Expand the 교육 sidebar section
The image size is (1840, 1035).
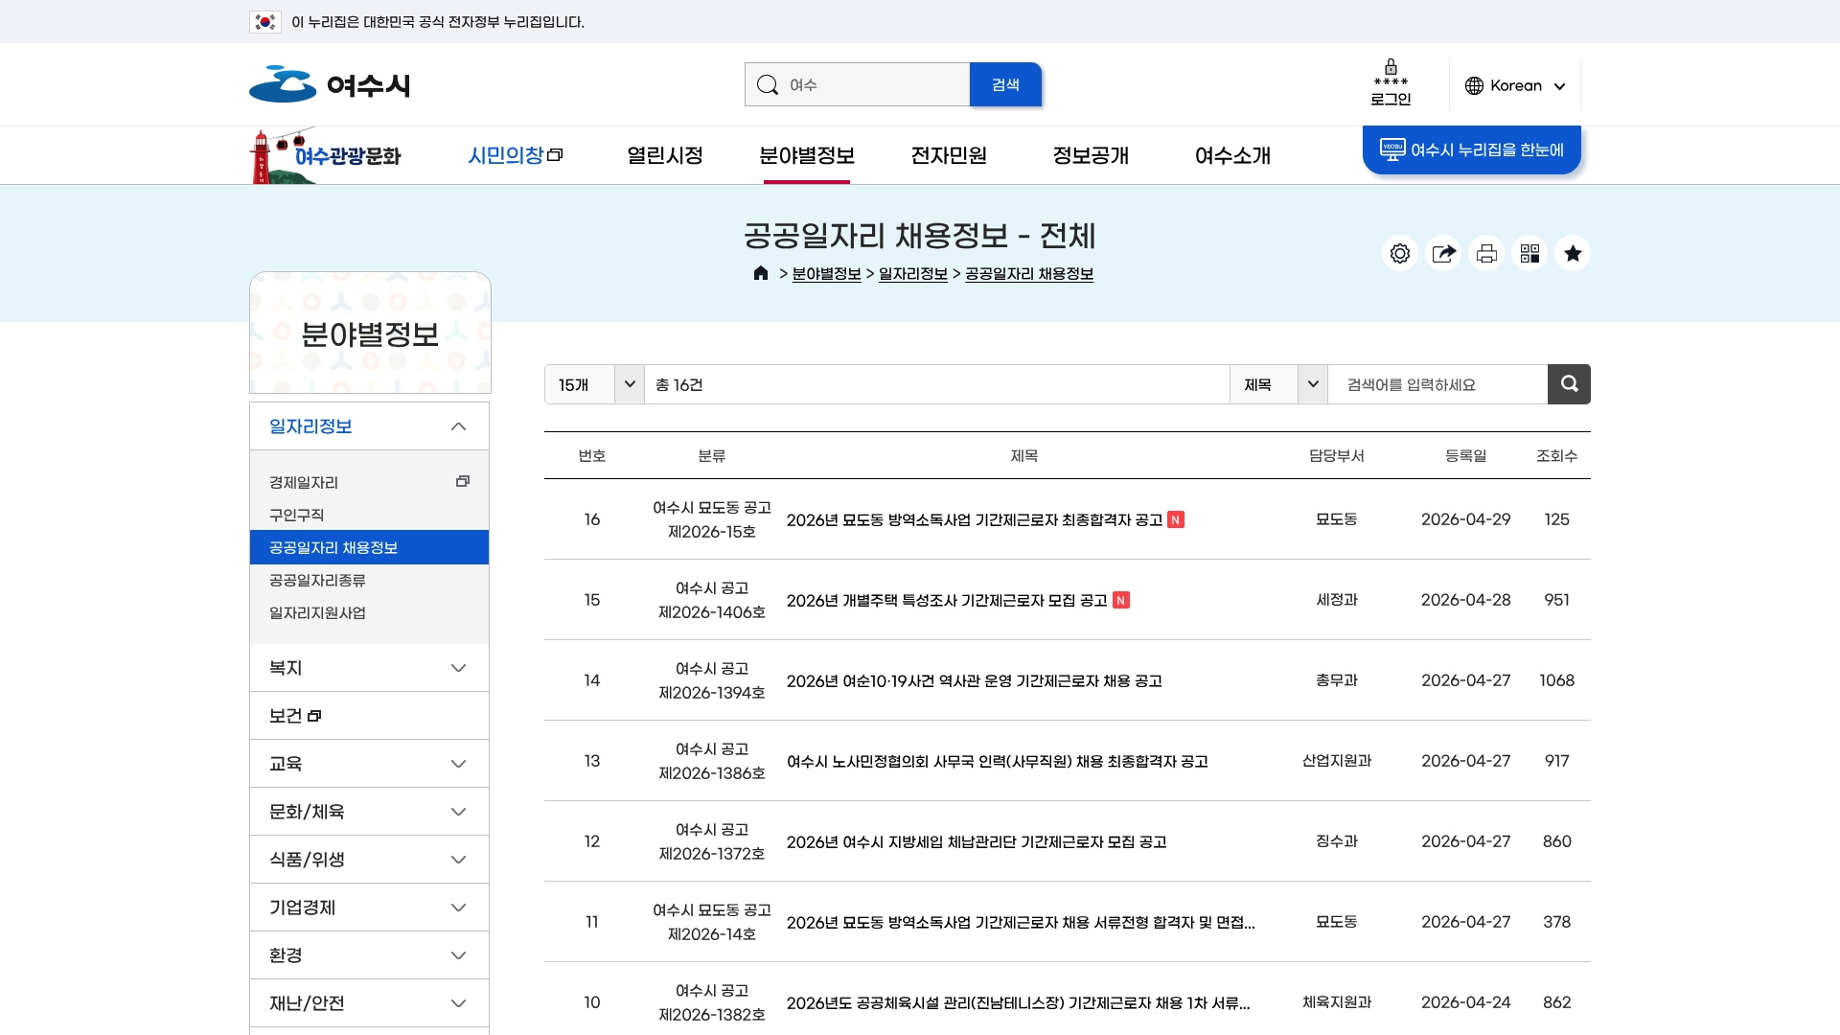point(369,764)
